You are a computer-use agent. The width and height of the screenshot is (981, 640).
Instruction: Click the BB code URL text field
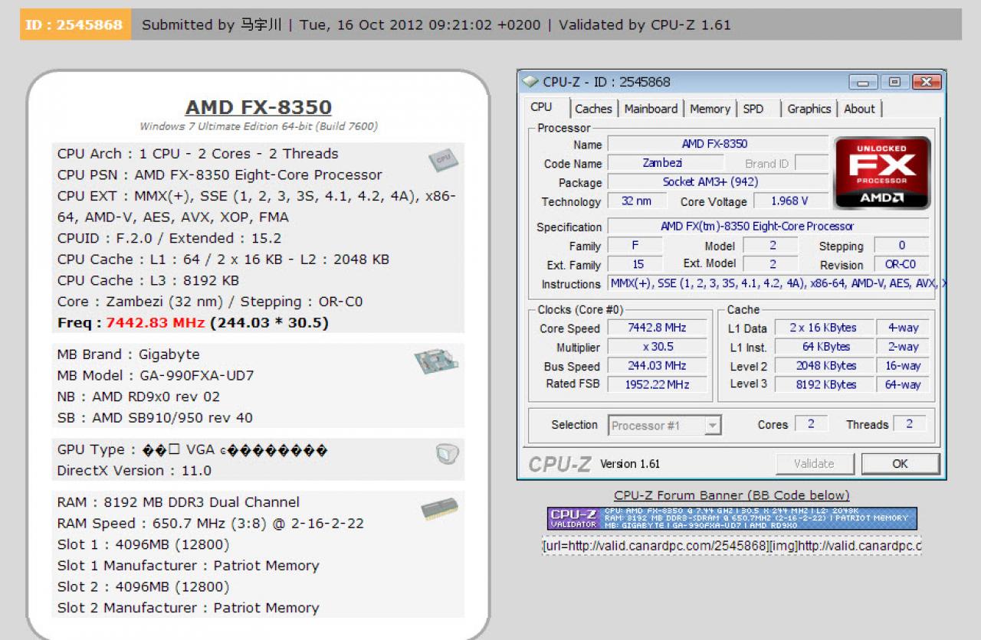click(x=731, y=546)
